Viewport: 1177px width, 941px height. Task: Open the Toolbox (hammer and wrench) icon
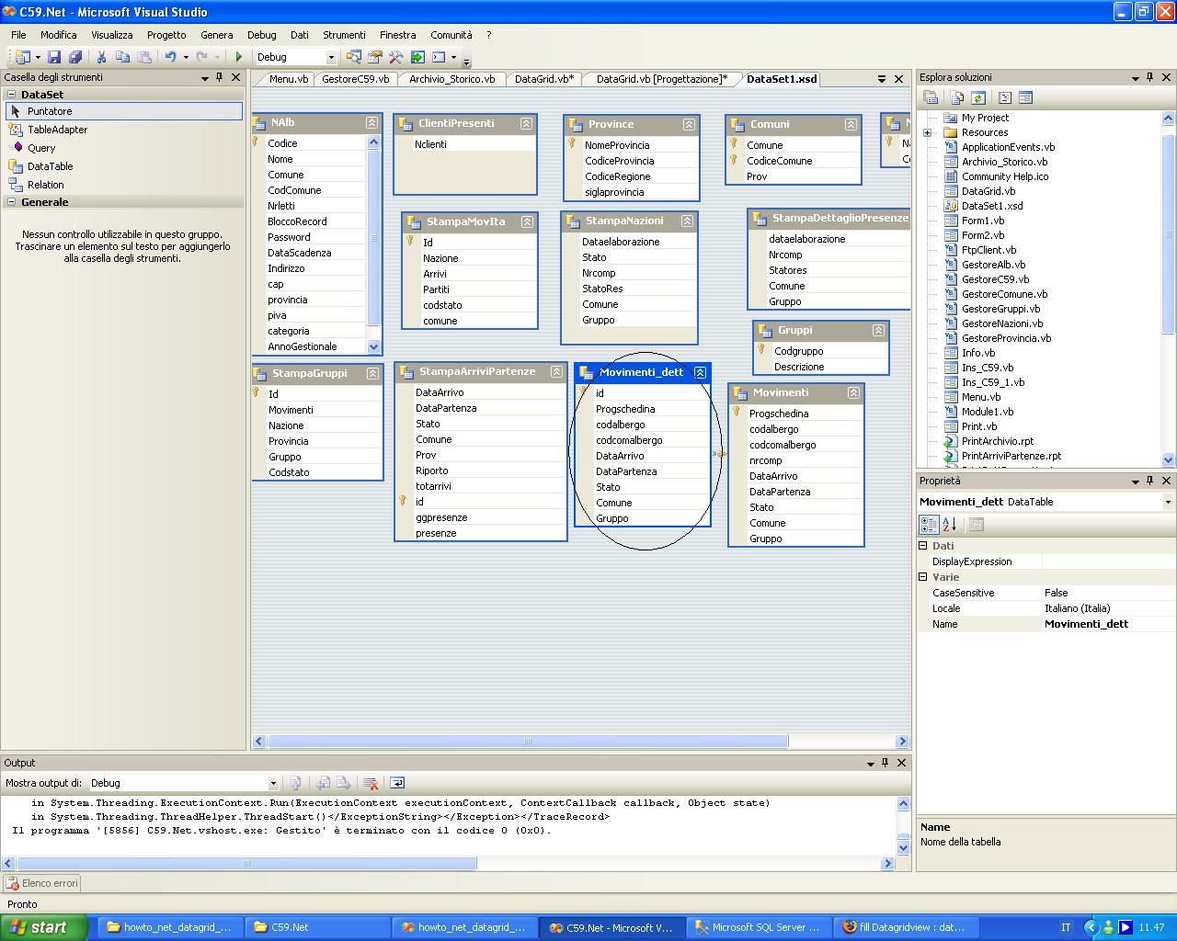pos(396,57)
